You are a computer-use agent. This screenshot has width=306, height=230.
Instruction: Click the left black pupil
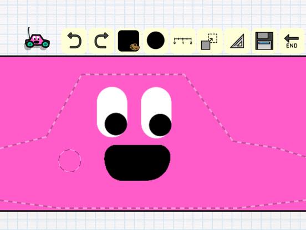(x=116, y=124)
